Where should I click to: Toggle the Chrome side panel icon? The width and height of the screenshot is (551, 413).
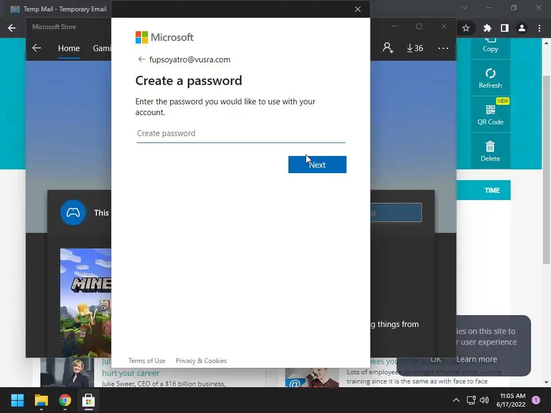(505, 28)
